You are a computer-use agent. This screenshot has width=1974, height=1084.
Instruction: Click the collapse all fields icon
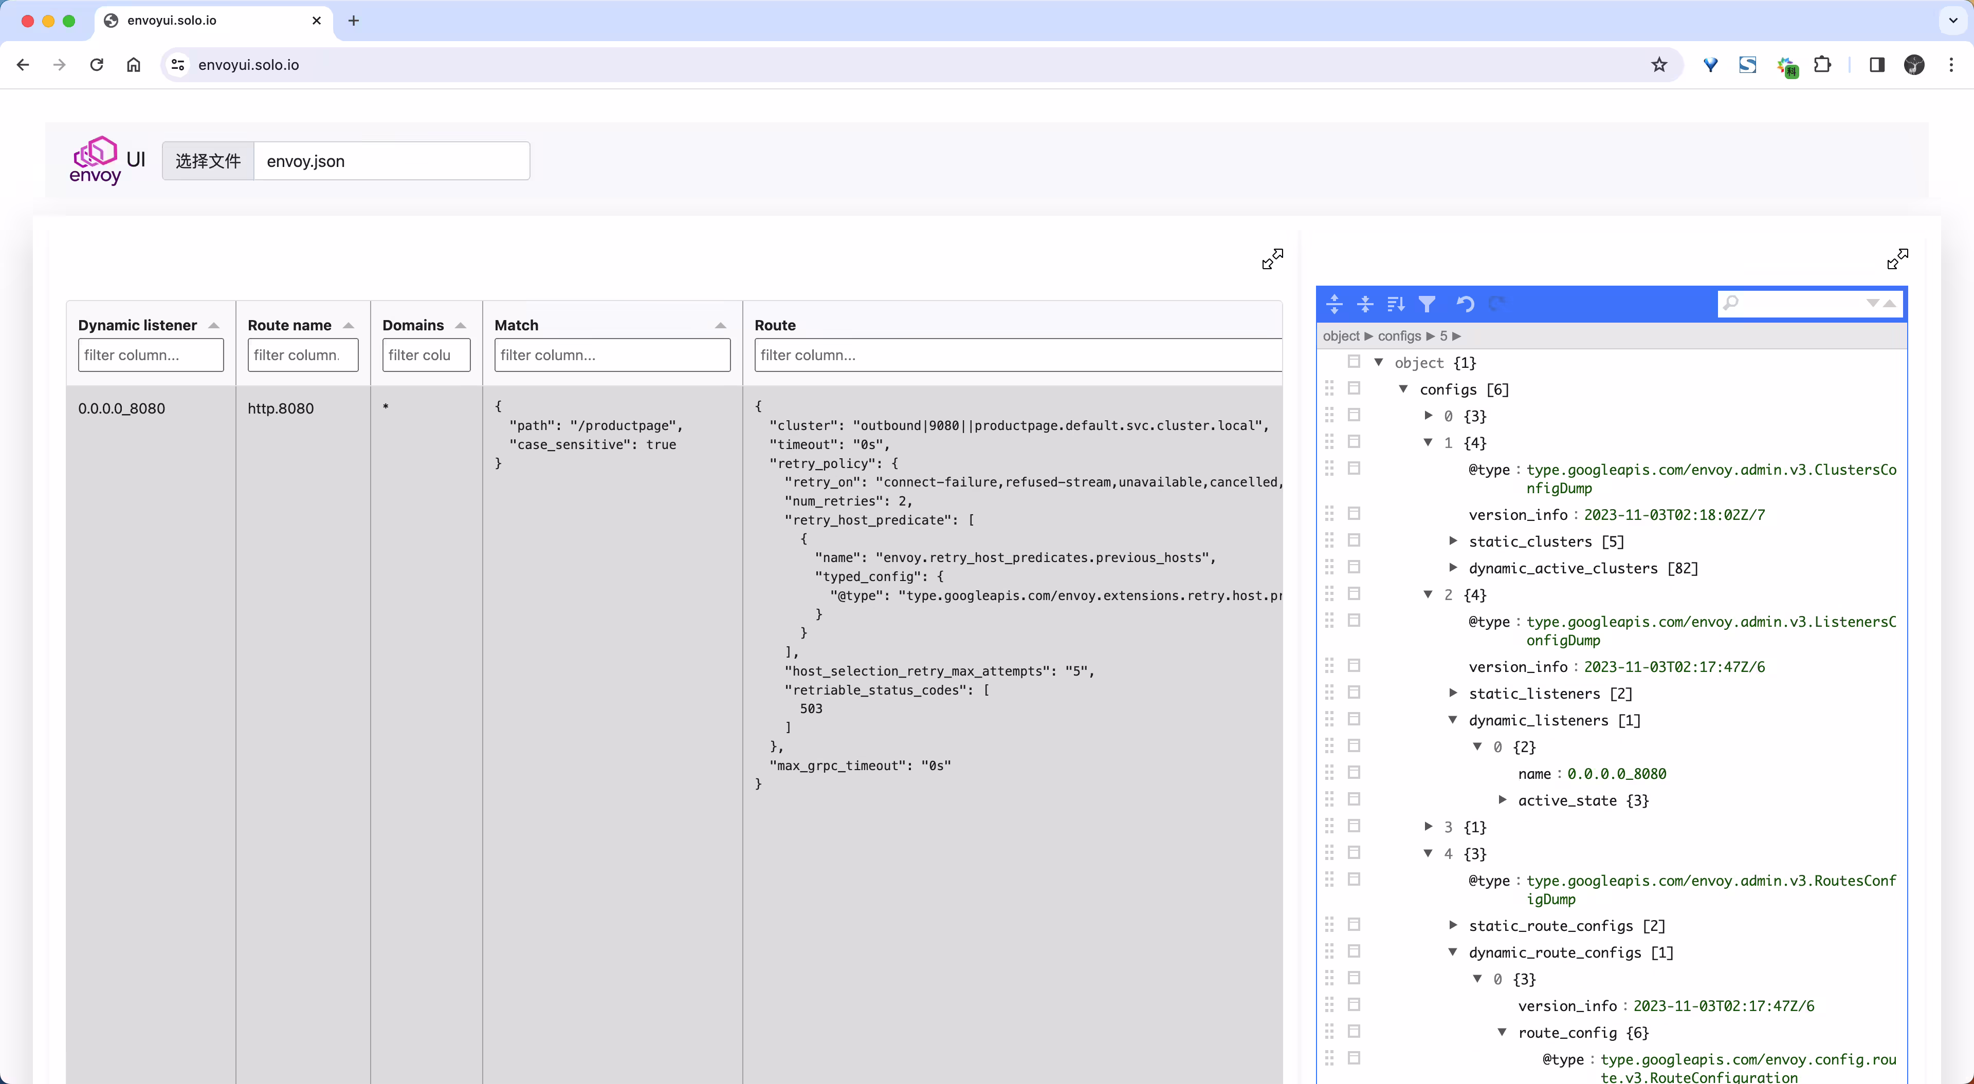point(1365,304)
